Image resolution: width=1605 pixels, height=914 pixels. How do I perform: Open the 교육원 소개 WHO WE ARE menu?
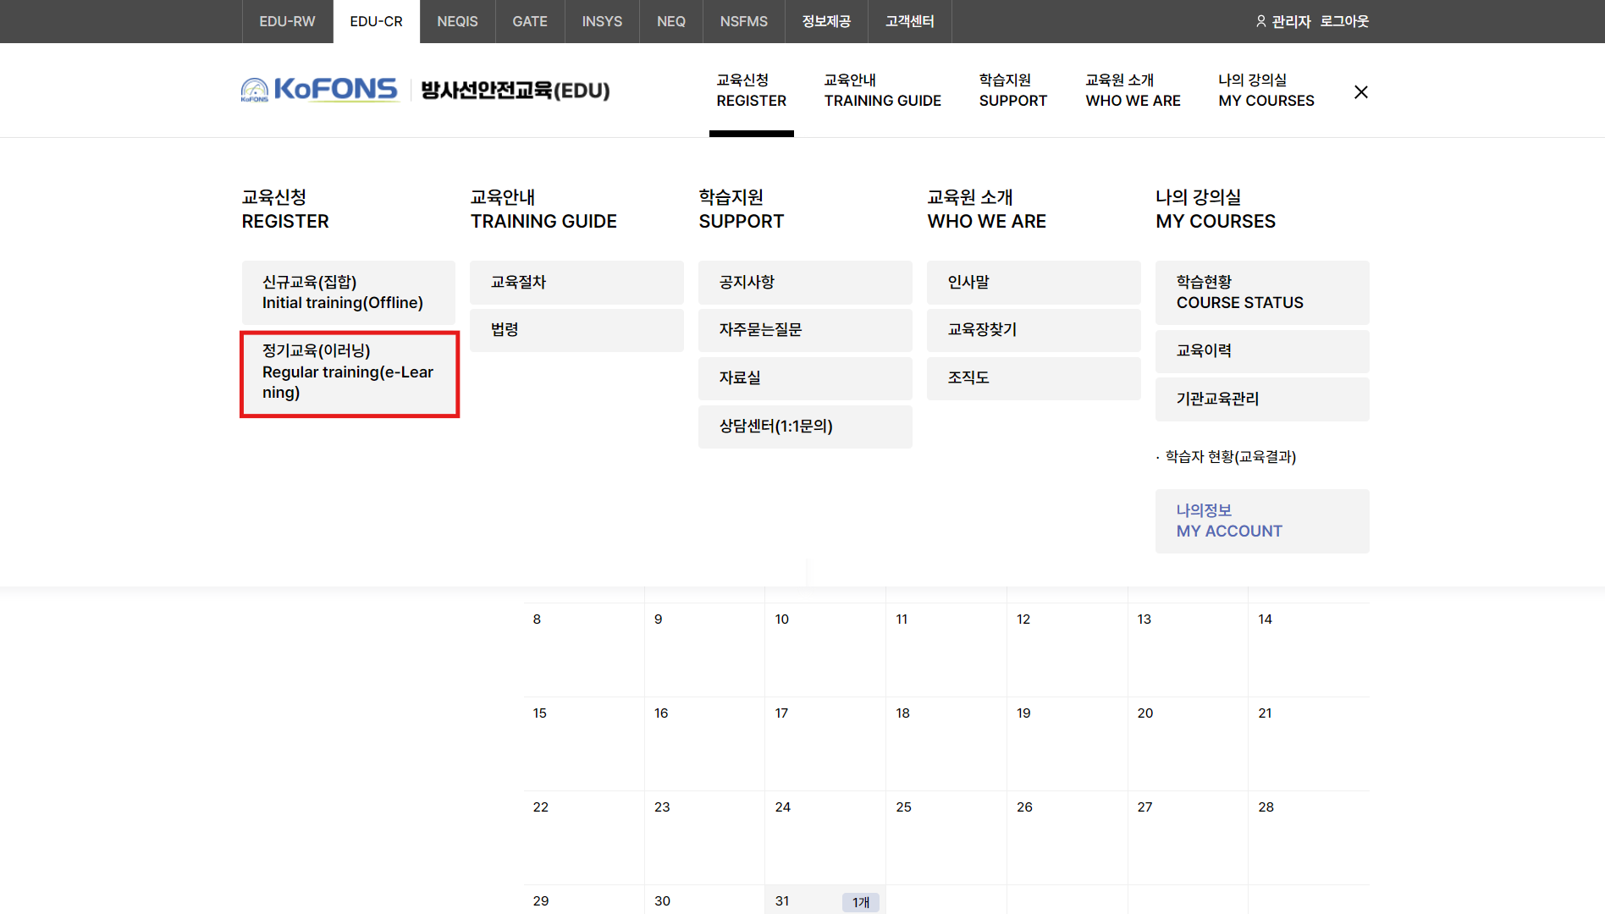[x=1133, y=91]
